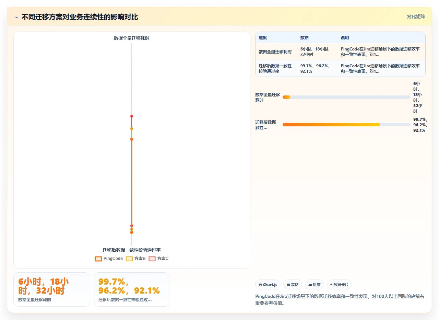Click the yellow 方案B legend swatch

click(129, 259)
